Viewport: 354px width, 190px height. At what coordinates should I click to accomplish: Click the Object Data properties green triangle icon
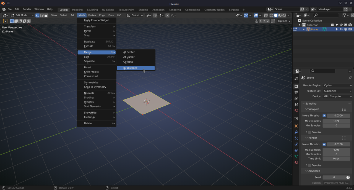296,156
